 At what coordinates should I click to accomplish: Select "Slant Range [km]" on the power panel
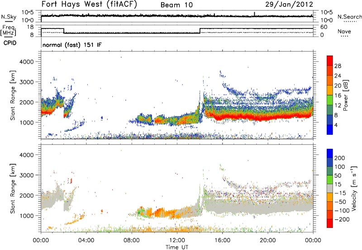[13, 95]
